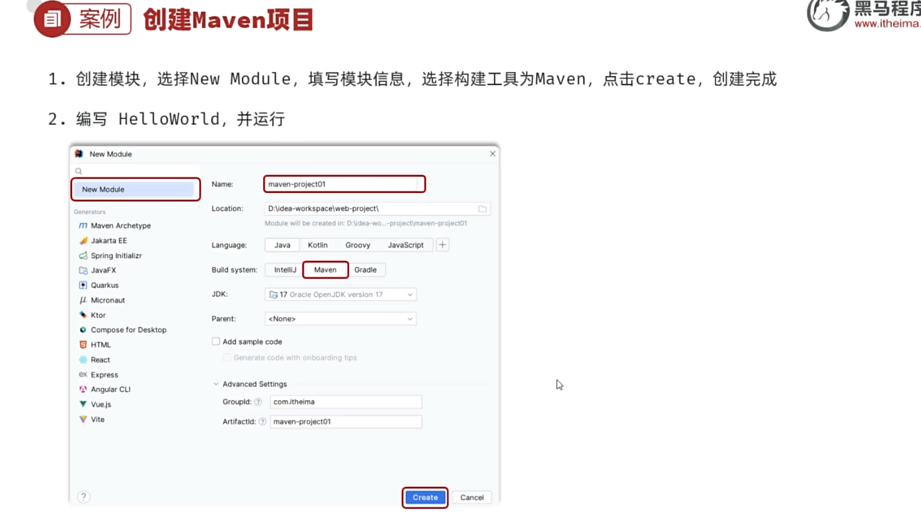The height and width of the screenshot is (516, 921).
Task: Open the JDK version dropdown
Action: click(x=341, y=294)
